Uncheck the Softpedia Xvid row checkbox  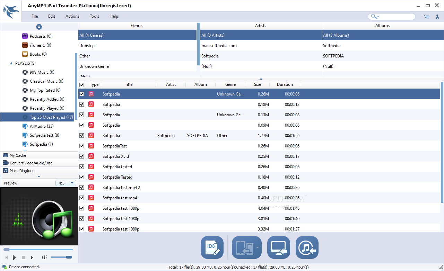tap(81, 156)
